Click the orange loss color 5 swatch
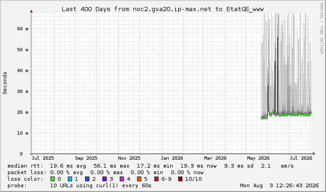326x192 pixels. (139, 179)
